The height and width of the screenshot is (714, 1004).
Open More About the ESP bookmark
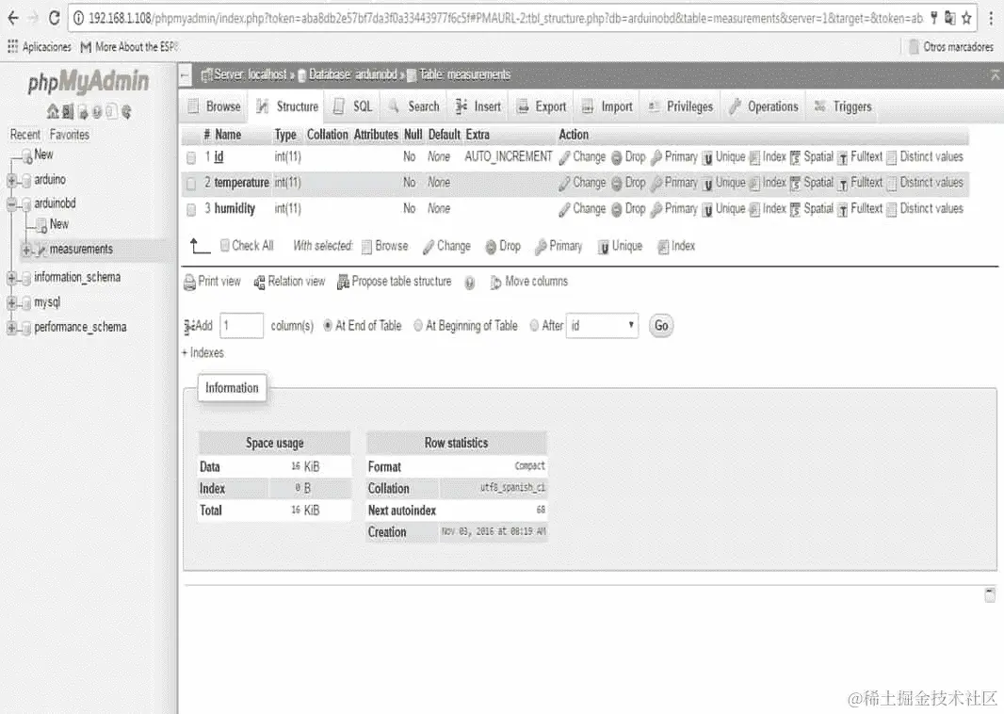click(129, 47)
